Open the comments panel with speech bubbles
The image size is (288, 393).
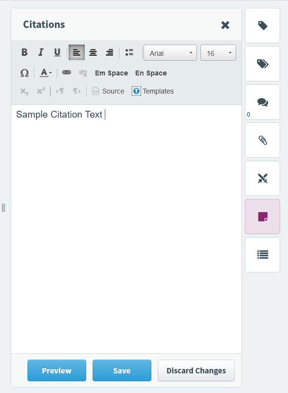(263, 102)
